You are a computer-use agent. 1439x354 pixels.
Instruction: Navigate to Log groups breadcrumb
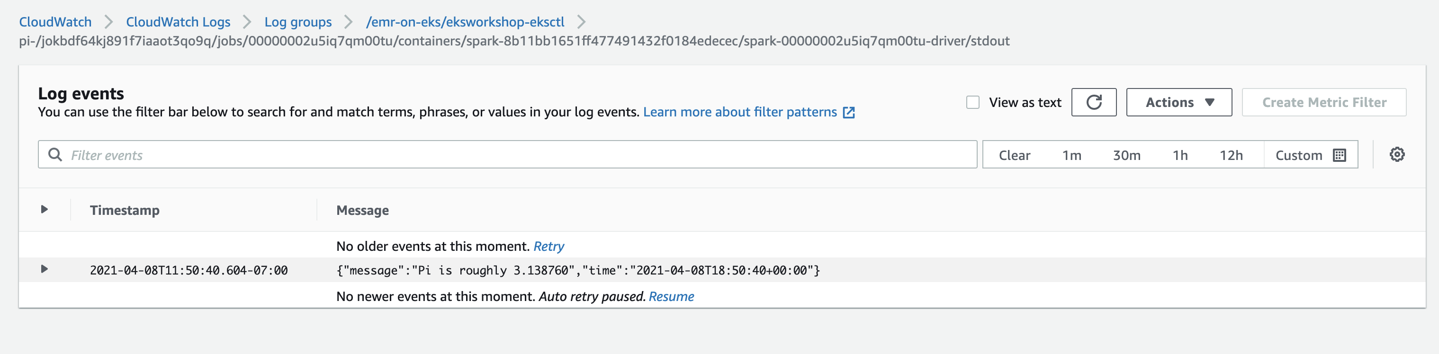pyautogui.click(x=298, y=22)
